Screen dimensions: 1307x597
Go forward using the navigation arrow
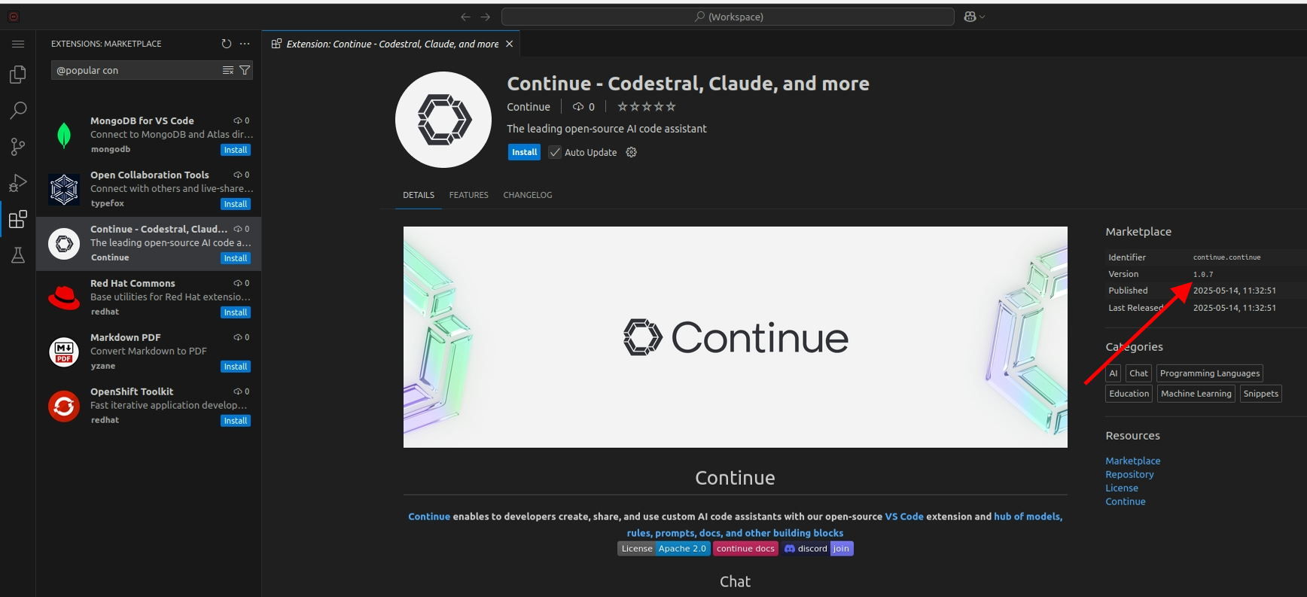tap(486, 17)
